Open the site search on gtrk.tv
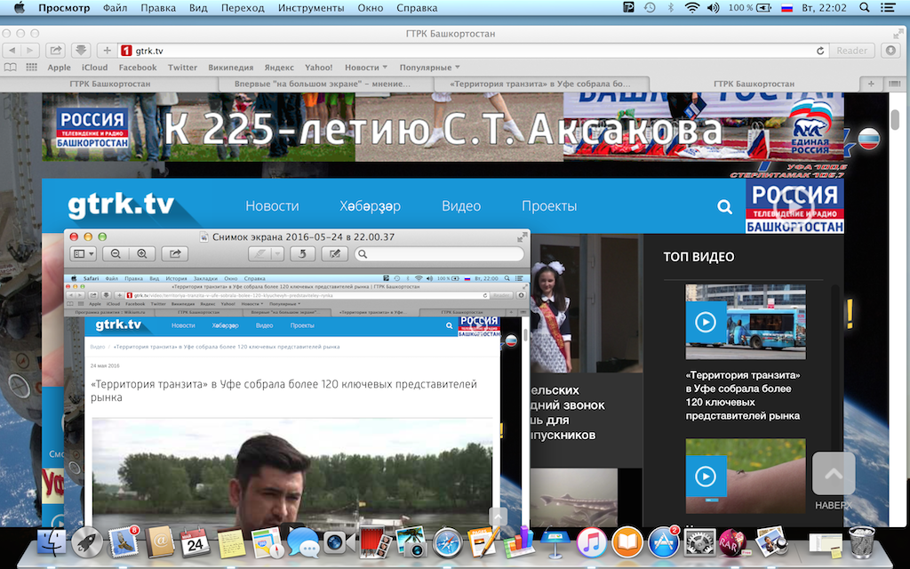This screenshot has width=910, height=569. [x=724, y=205]
